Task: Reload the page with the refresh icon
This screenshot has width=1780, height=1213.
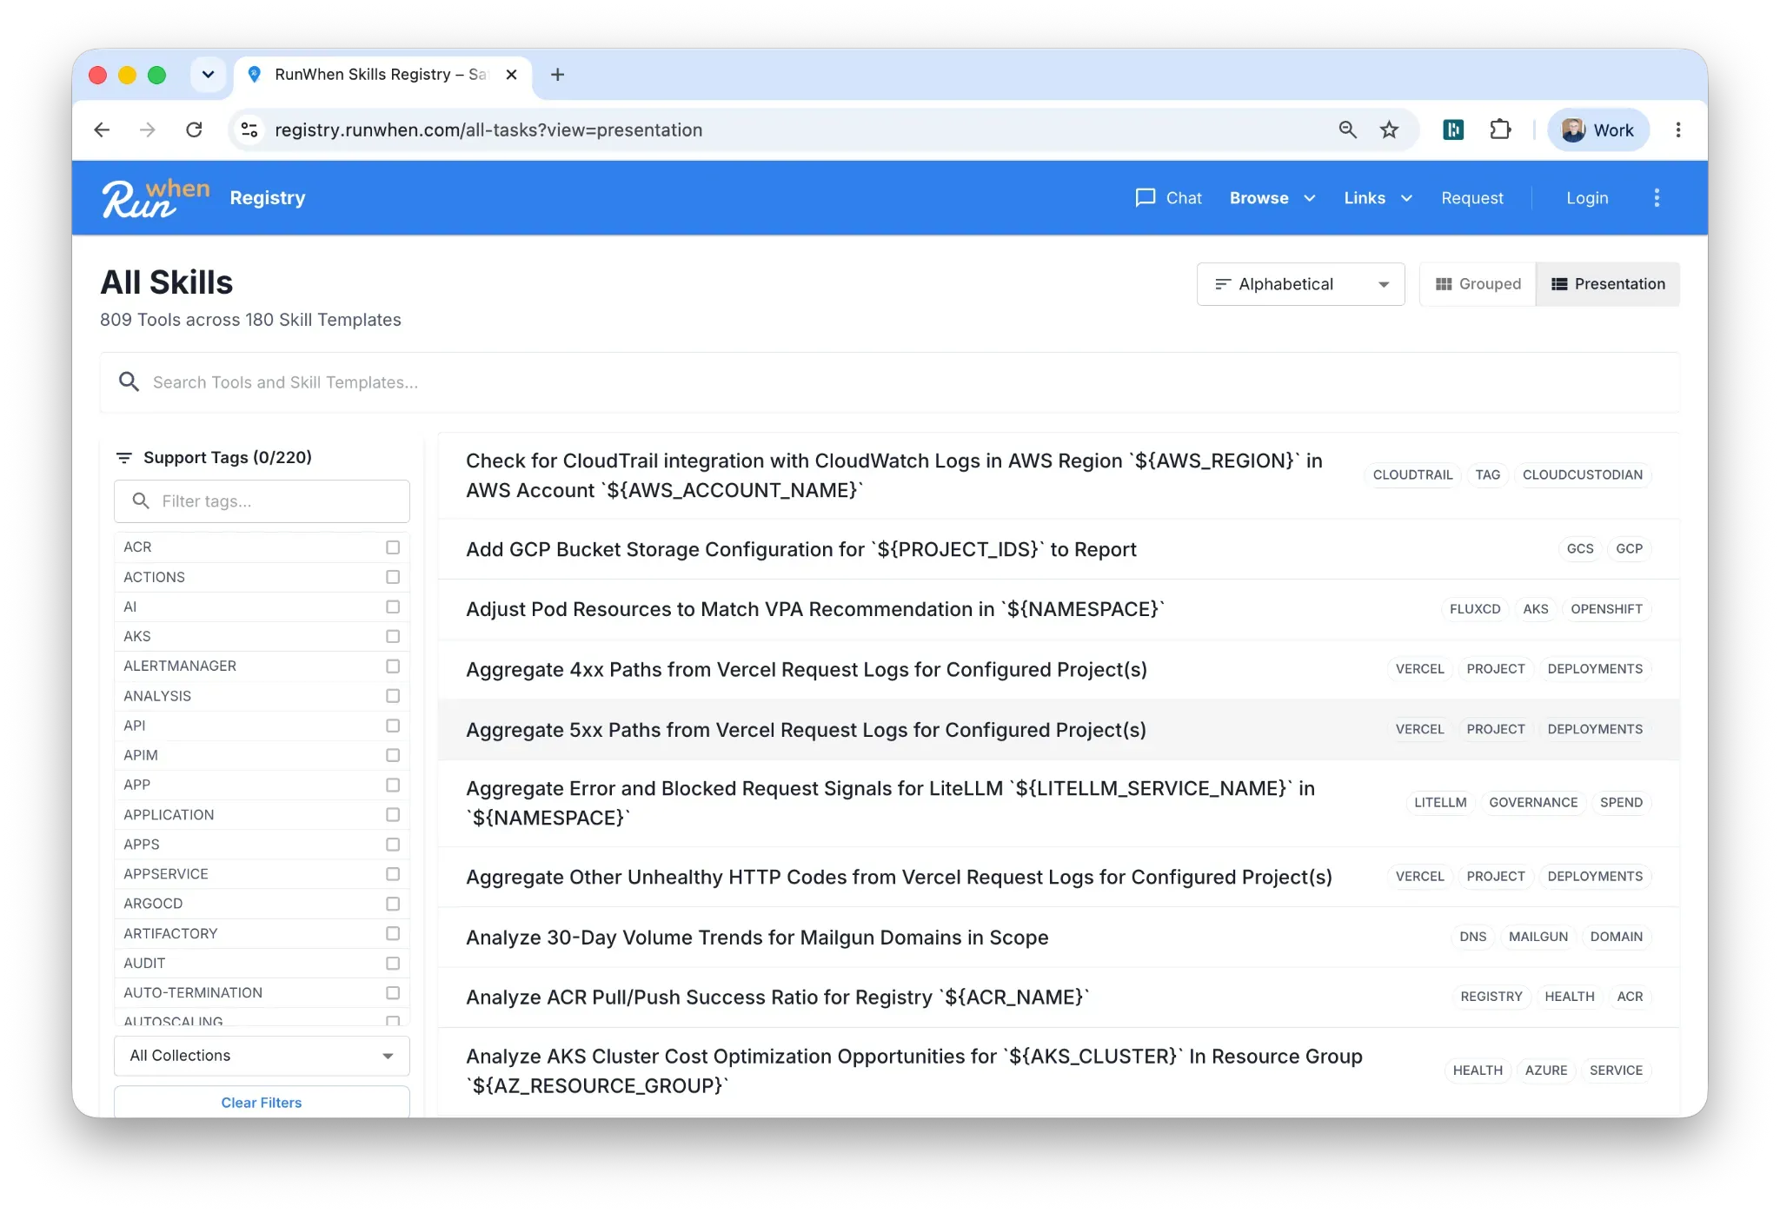Action: click(194, 129)
